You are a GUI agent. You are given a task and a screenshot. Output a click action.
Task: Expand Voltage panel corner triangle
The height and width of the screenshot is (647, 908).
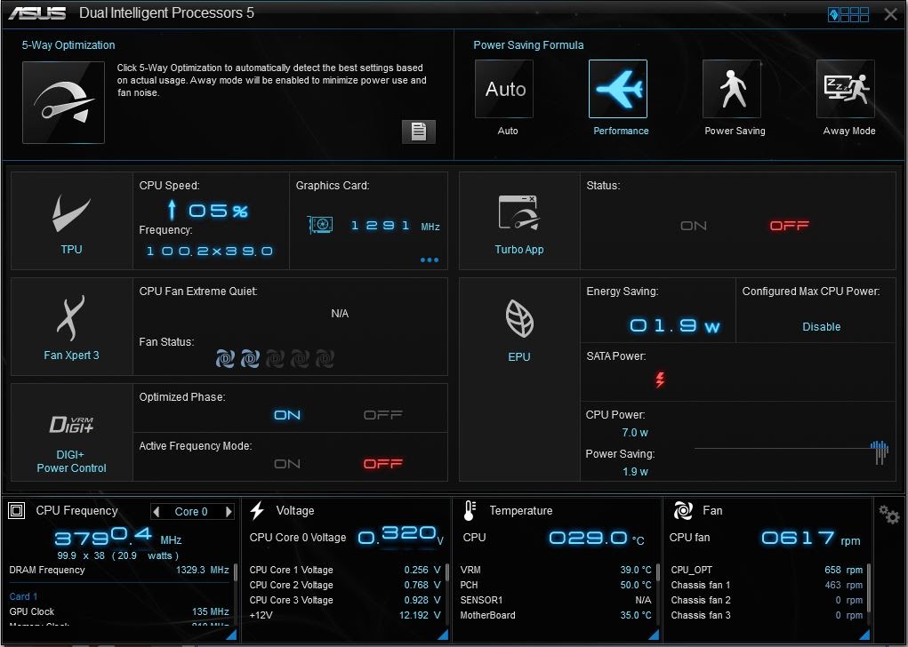coord(443,635)
